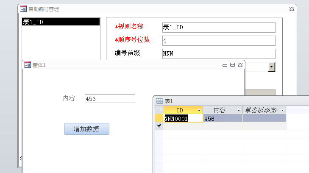Click the 规则名称 label
This screenshot has width=309, height=173.
[x=129, y=26]
